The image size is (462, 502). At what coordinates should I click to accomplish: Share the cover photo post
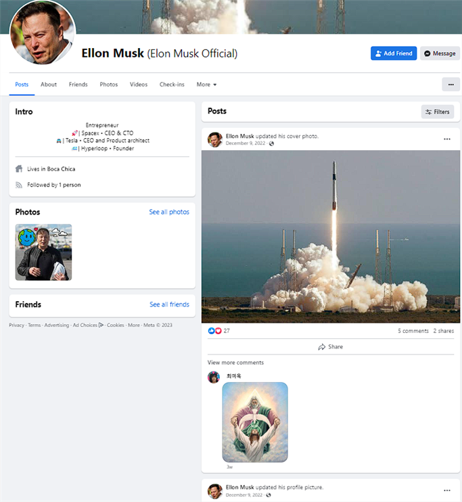pyautogui.click(x=330, y=346)
